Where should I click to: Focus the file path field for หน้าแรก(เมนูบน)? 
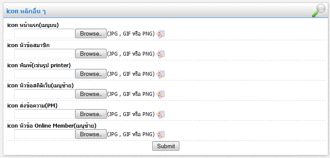[x=45, y=33]
